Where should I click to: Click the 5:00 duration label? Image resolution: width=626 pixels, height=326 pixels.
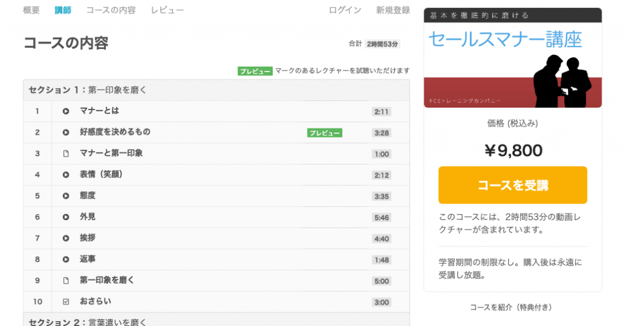click(x=381, y=281)
